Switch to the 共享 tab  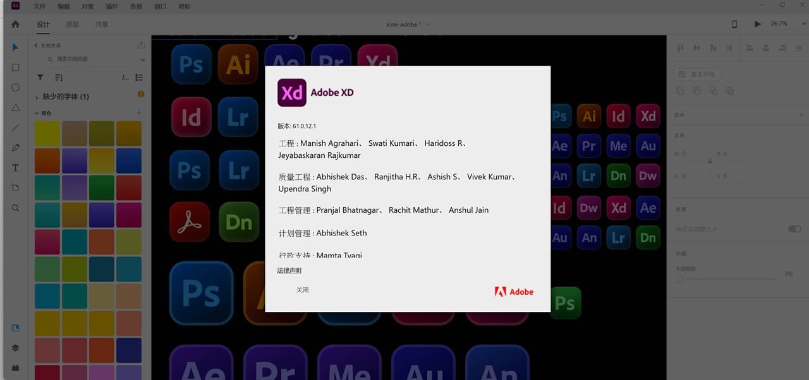pos(101,25)
